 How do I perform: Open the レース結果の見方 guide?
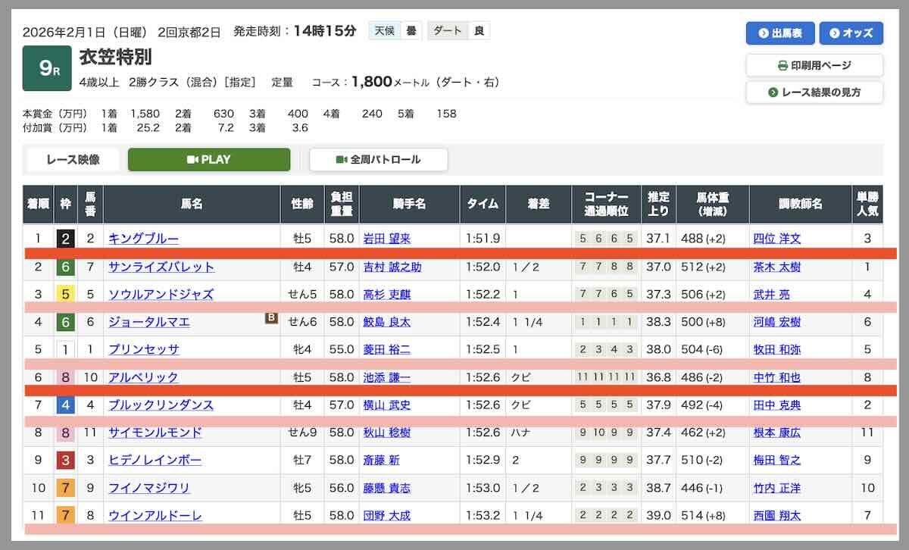click(x=814, y=92)
